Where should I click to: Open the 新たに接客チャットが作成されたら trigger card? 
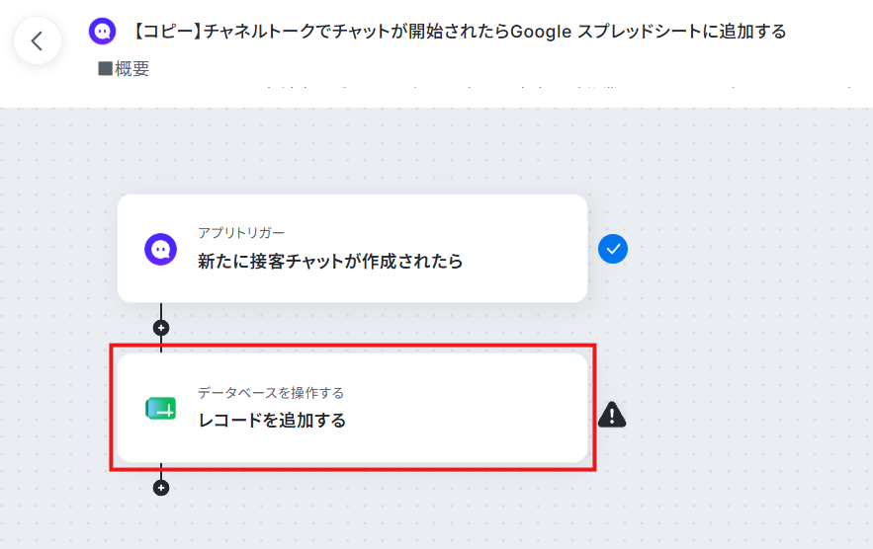[352, 249]
